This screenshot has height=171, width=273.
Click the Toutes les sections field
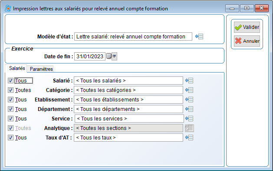(128, 128)
